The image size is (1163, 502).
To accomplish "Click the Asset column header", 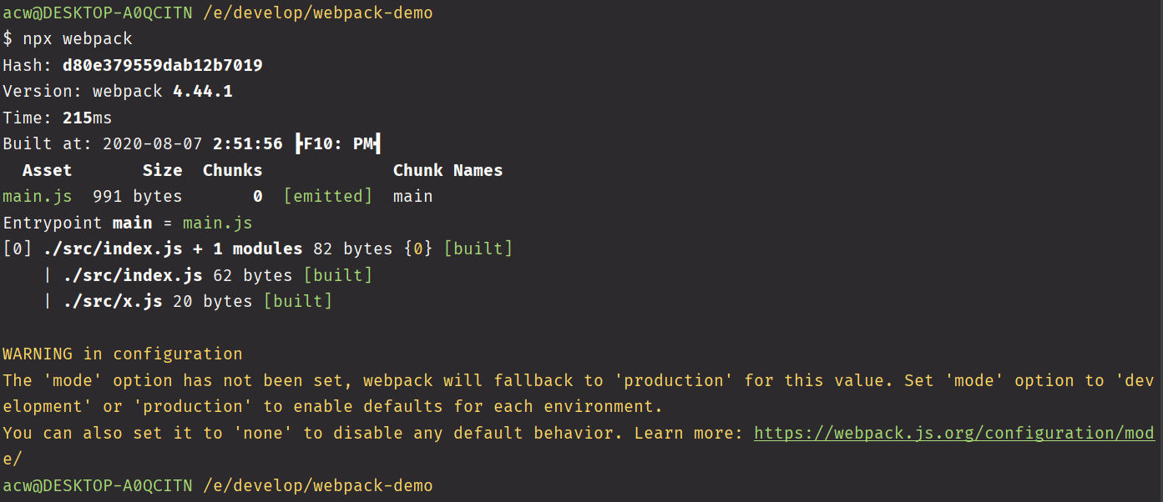I will coord(47,171).
